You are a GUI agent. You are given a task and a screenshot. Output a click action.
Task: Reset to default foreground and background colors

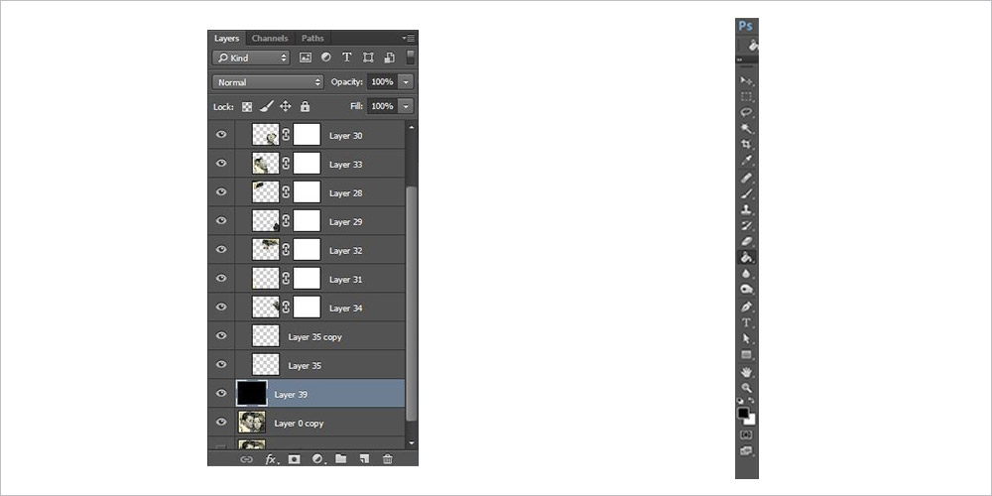(x=741, y=401)
